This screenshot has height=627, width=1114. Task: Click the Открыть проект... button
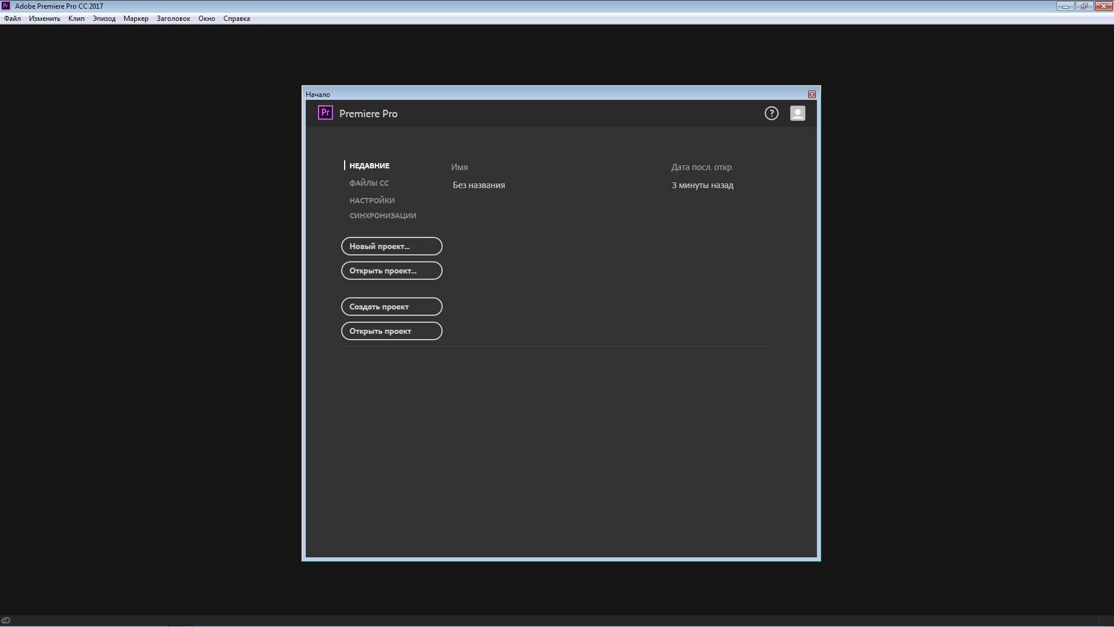[392, 271]
